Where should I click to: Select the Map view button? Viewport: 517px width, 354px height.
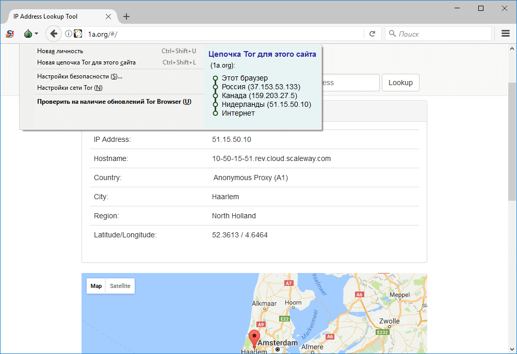click(x=96, y=286)
